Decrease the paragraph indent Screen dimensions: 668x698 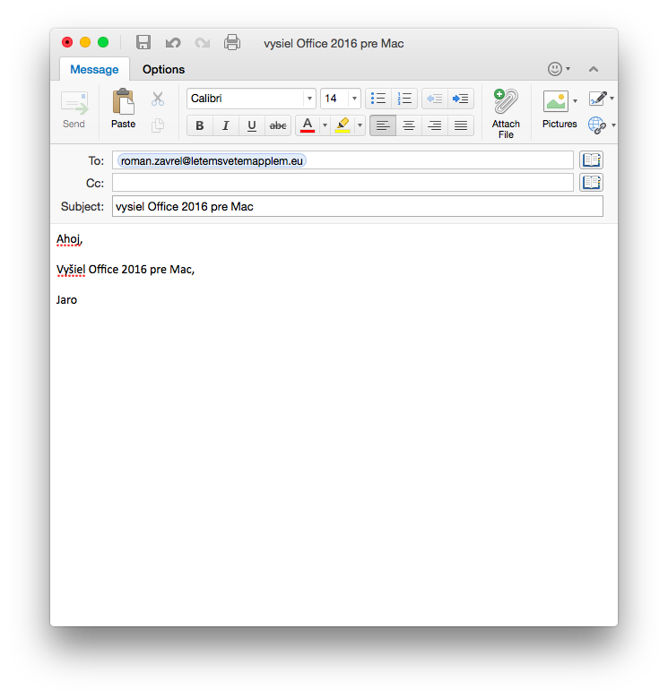(435, 99)
